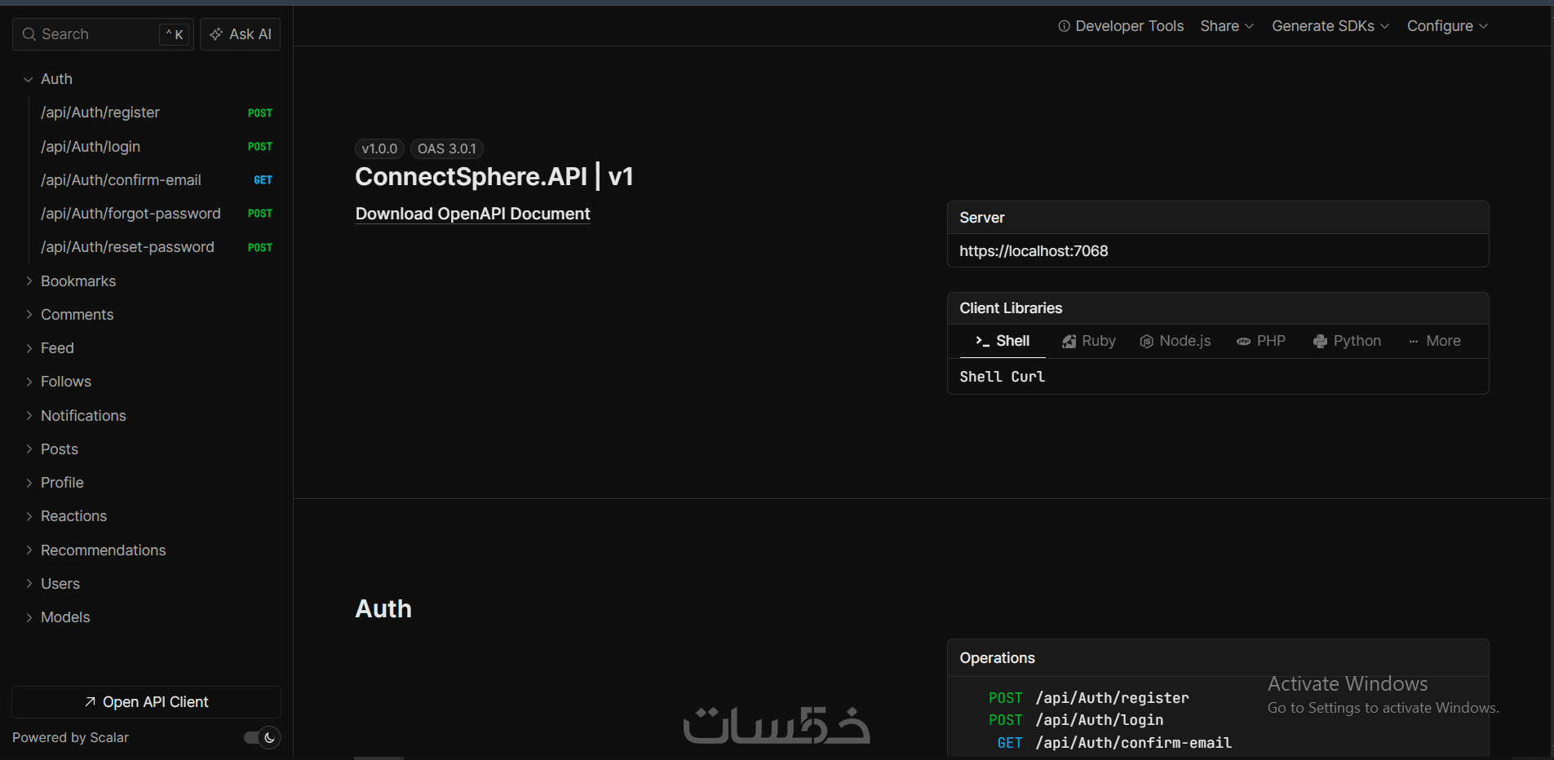Expand the Recommendations section
Image resolution: width=1554 pixels, height=760 pixels.
point(29,550)
